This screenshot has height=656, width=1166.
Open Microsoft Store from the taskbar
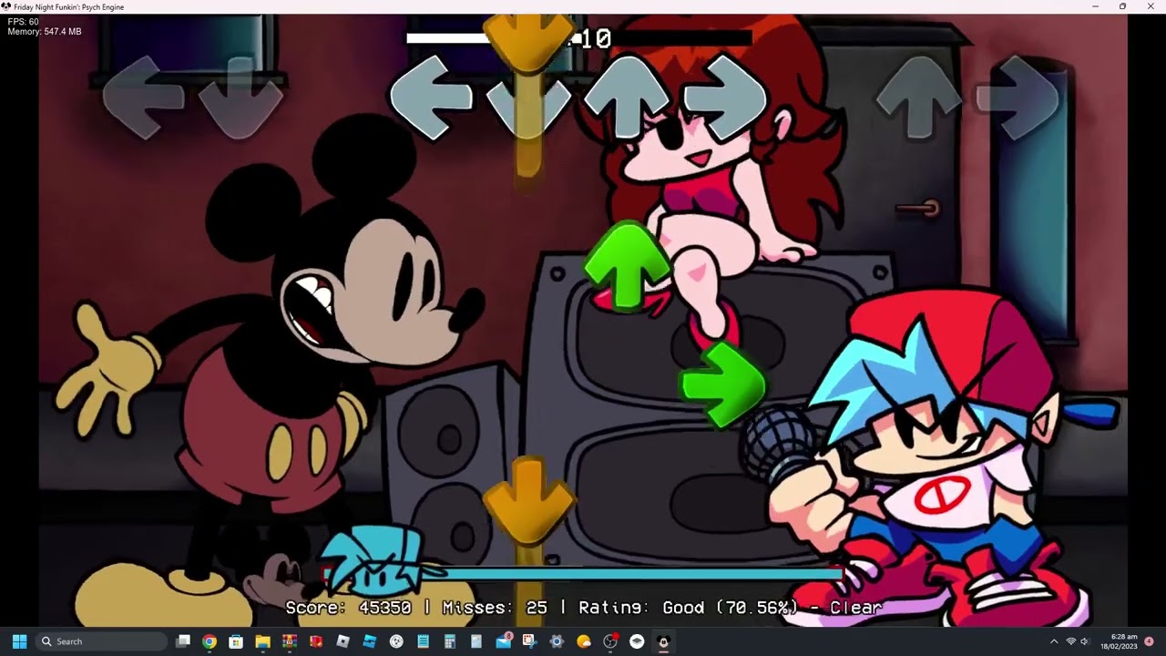pos(236,641)
